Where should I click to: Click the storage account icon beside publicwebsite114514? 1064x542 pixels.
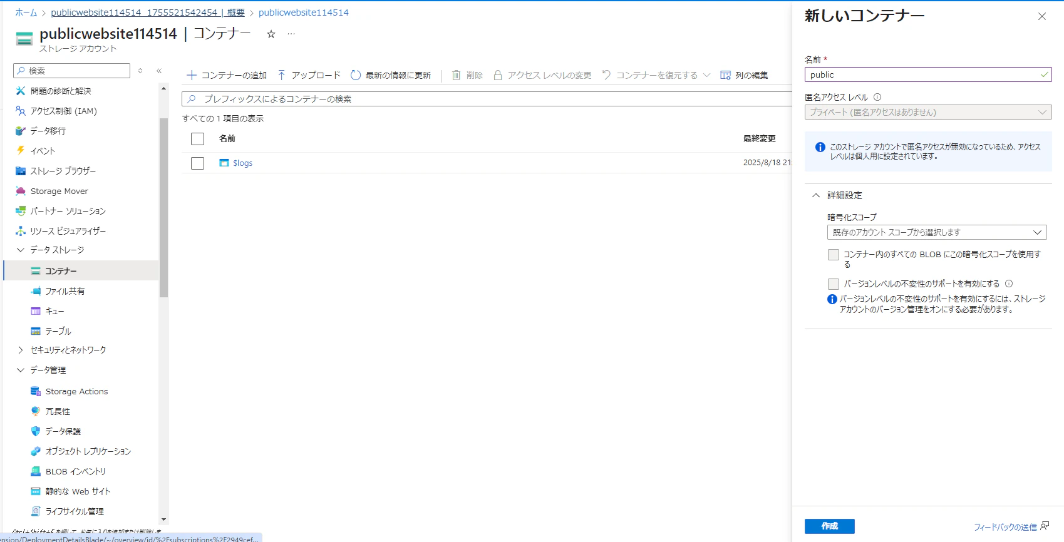click(24, 38)
